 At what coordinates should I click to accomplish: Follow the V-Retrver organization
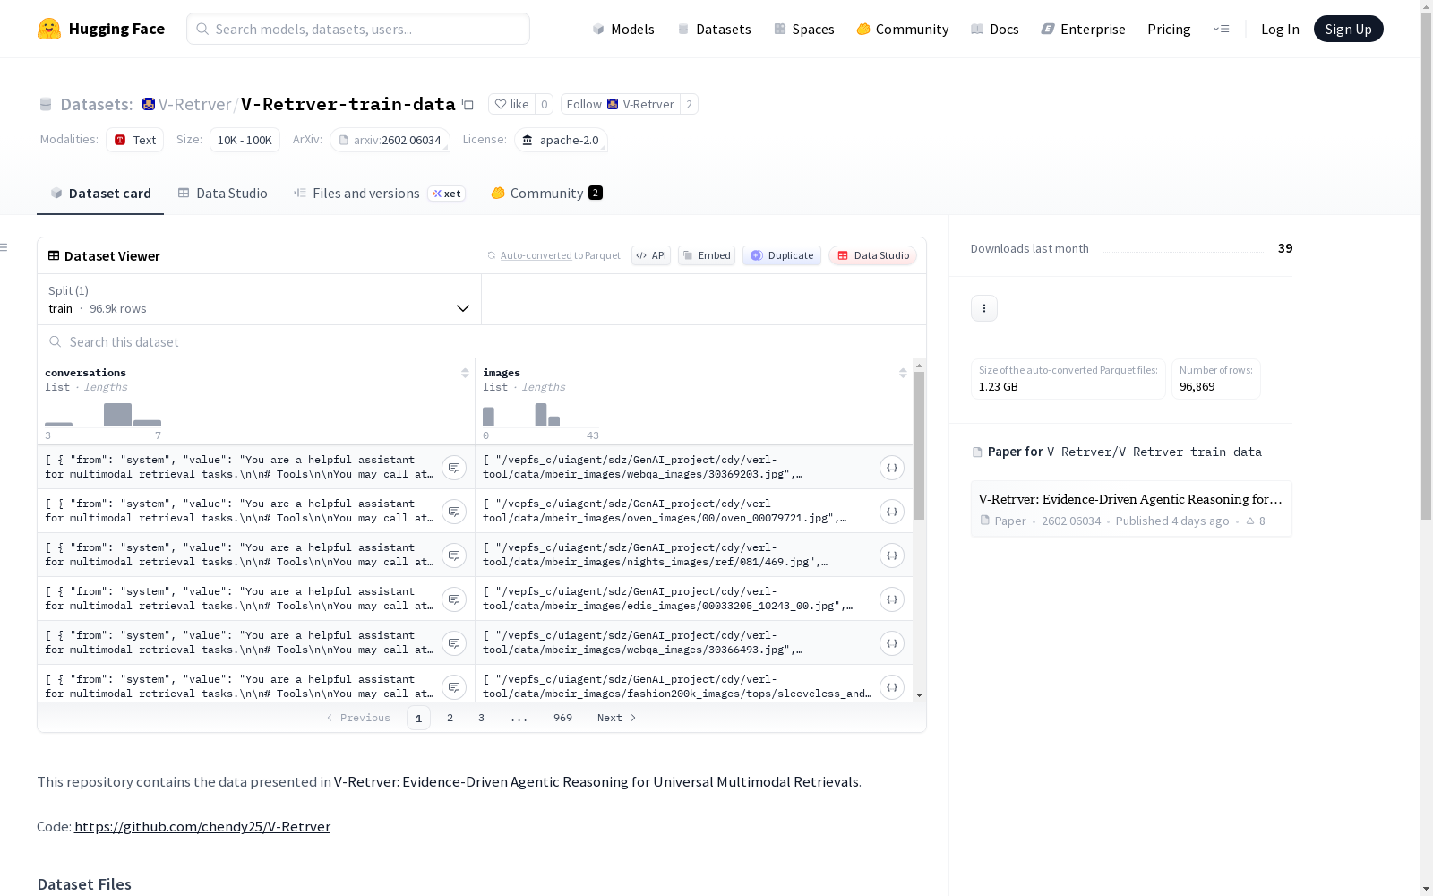620,104
